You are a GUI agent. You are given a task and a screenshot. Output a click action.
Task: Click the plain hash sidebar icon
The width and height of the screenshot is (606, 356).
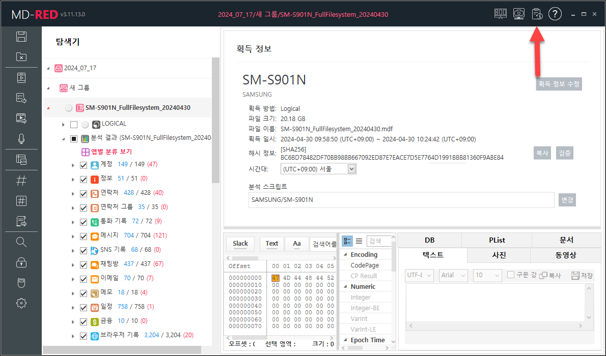[x=21, y=181]
